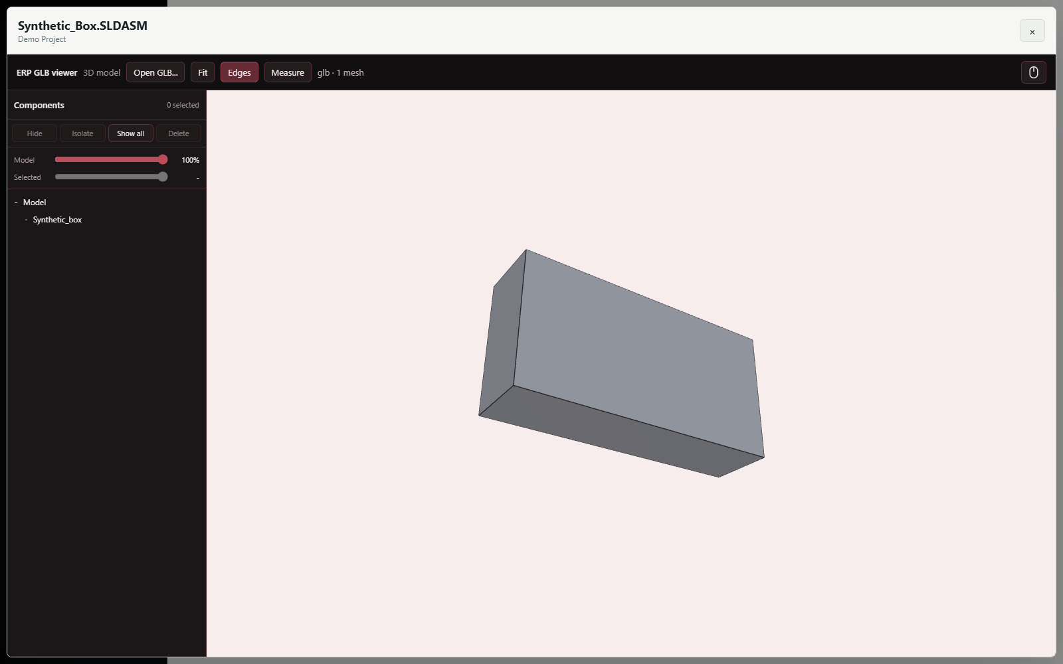This screenshot has width=1063, height=664.
Task: Toggle the Edges display button
Action: tap(239, 72)
